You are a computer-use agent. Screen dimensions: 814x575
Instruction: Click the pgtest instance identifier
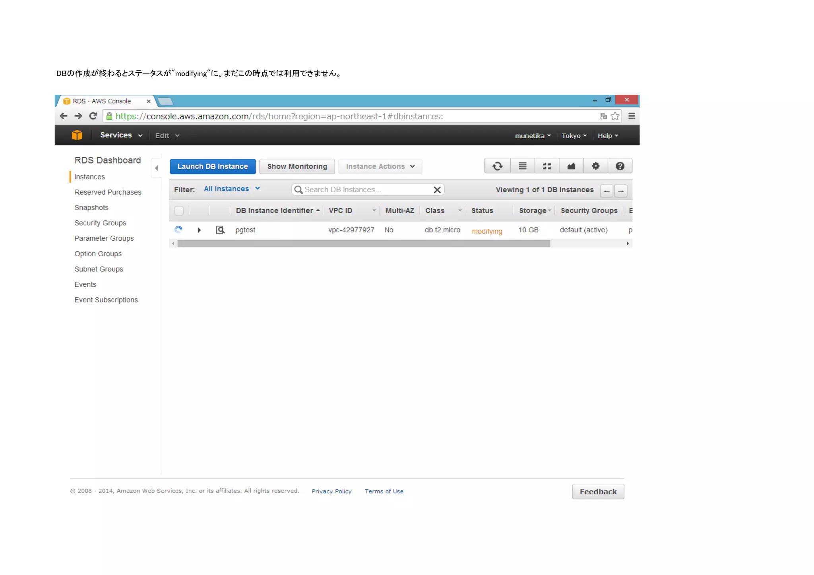pos(245,230)
